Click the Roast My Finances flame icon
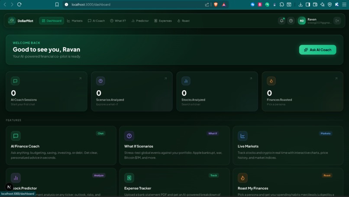The width and height of the screenshot is (349, 197). click(x=242, y=178)
